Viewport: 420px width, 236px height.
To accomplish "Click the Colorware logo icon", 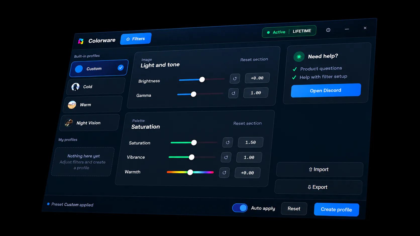I will (x=81, y=41).
